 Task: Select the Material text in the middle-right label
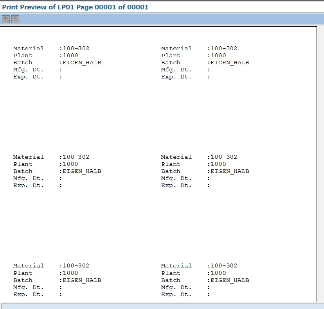tap(176, 157)
